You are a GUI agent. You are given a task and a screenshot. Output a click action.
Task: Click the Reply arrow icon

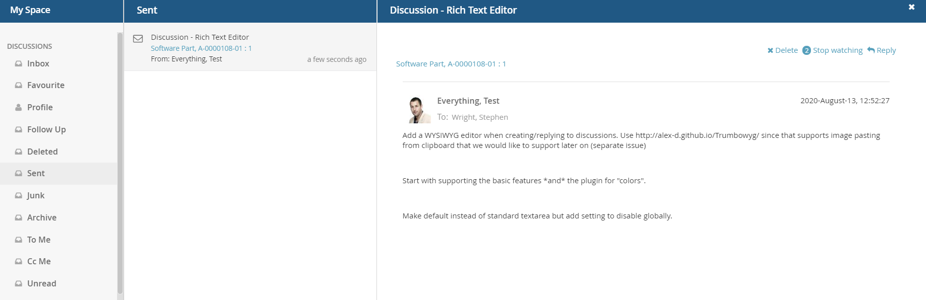[x=871, y=50]
